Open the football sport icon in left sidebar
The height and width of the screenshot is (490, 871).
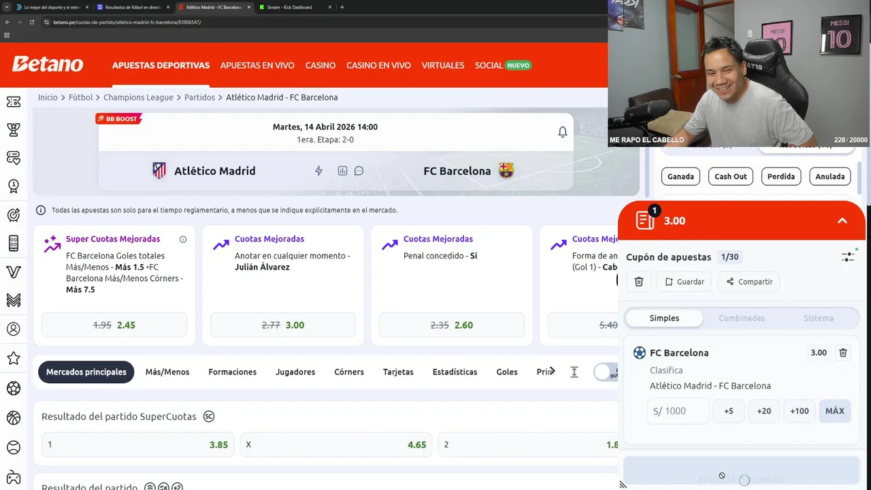click(14, 389)
